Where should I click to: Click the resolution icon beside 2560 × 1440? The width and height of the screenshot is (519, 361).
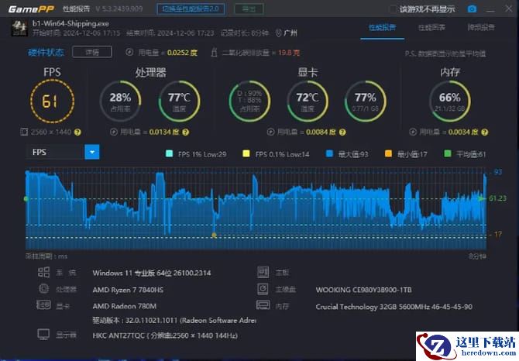pos(24,132)
